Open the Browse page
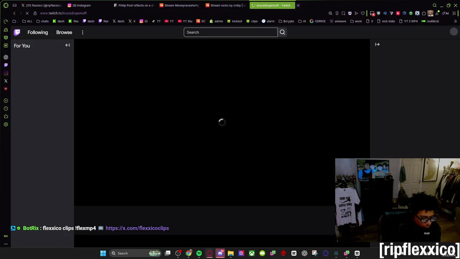 click(64, 32)
